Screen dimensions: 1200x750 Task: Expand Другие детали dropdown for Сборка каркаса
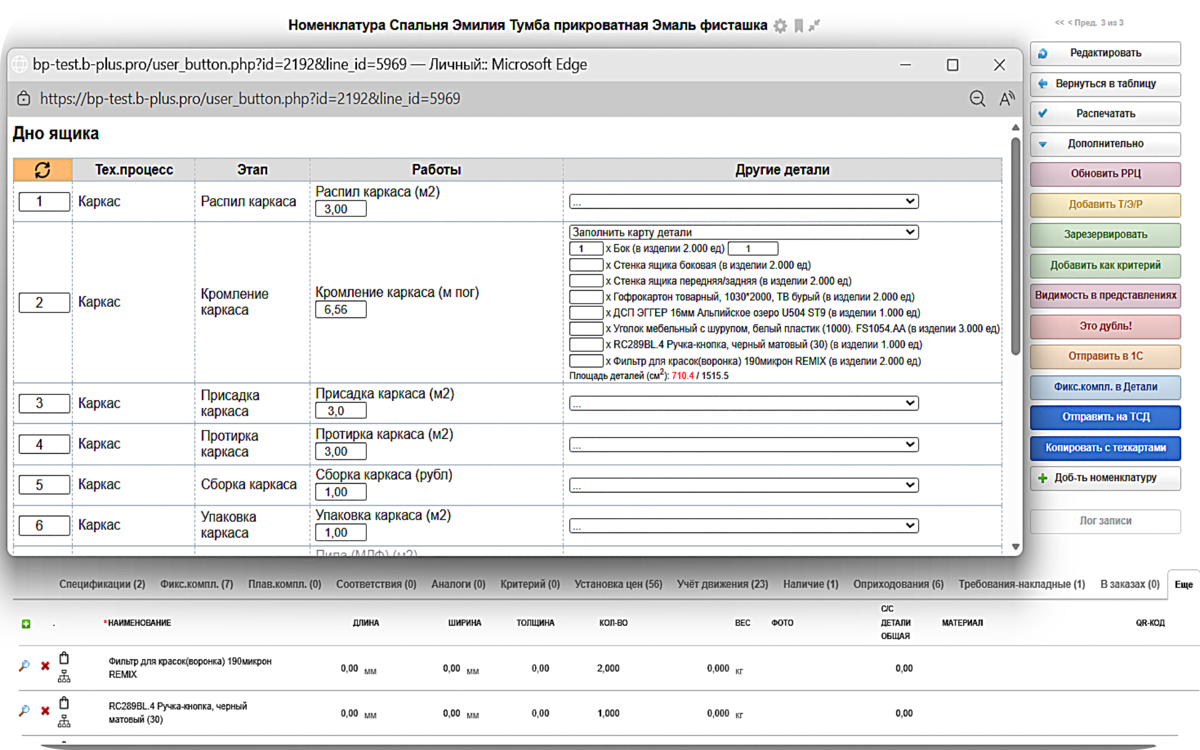coord(743,485)
